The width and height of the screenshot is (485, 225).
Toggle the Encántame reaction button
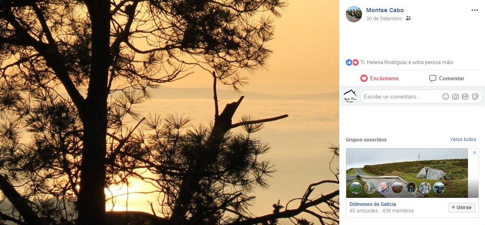[379, 79]
